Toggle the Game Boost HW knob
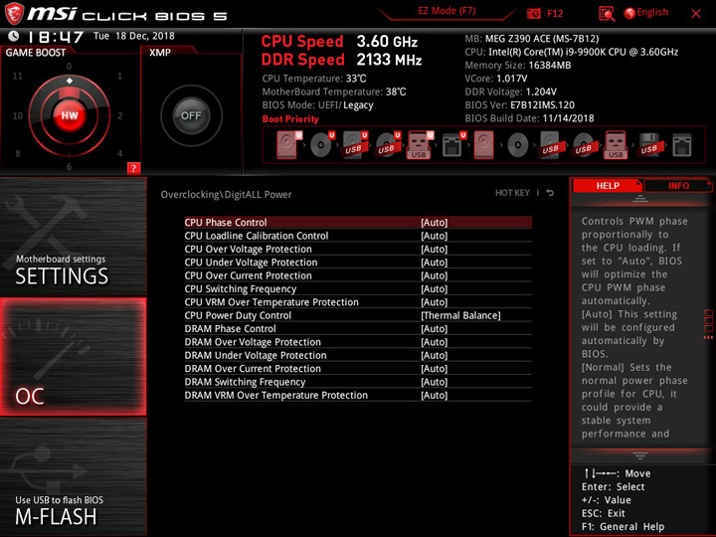Image resolution: width=716 pixels, height=537 pixels. [70, 115]
